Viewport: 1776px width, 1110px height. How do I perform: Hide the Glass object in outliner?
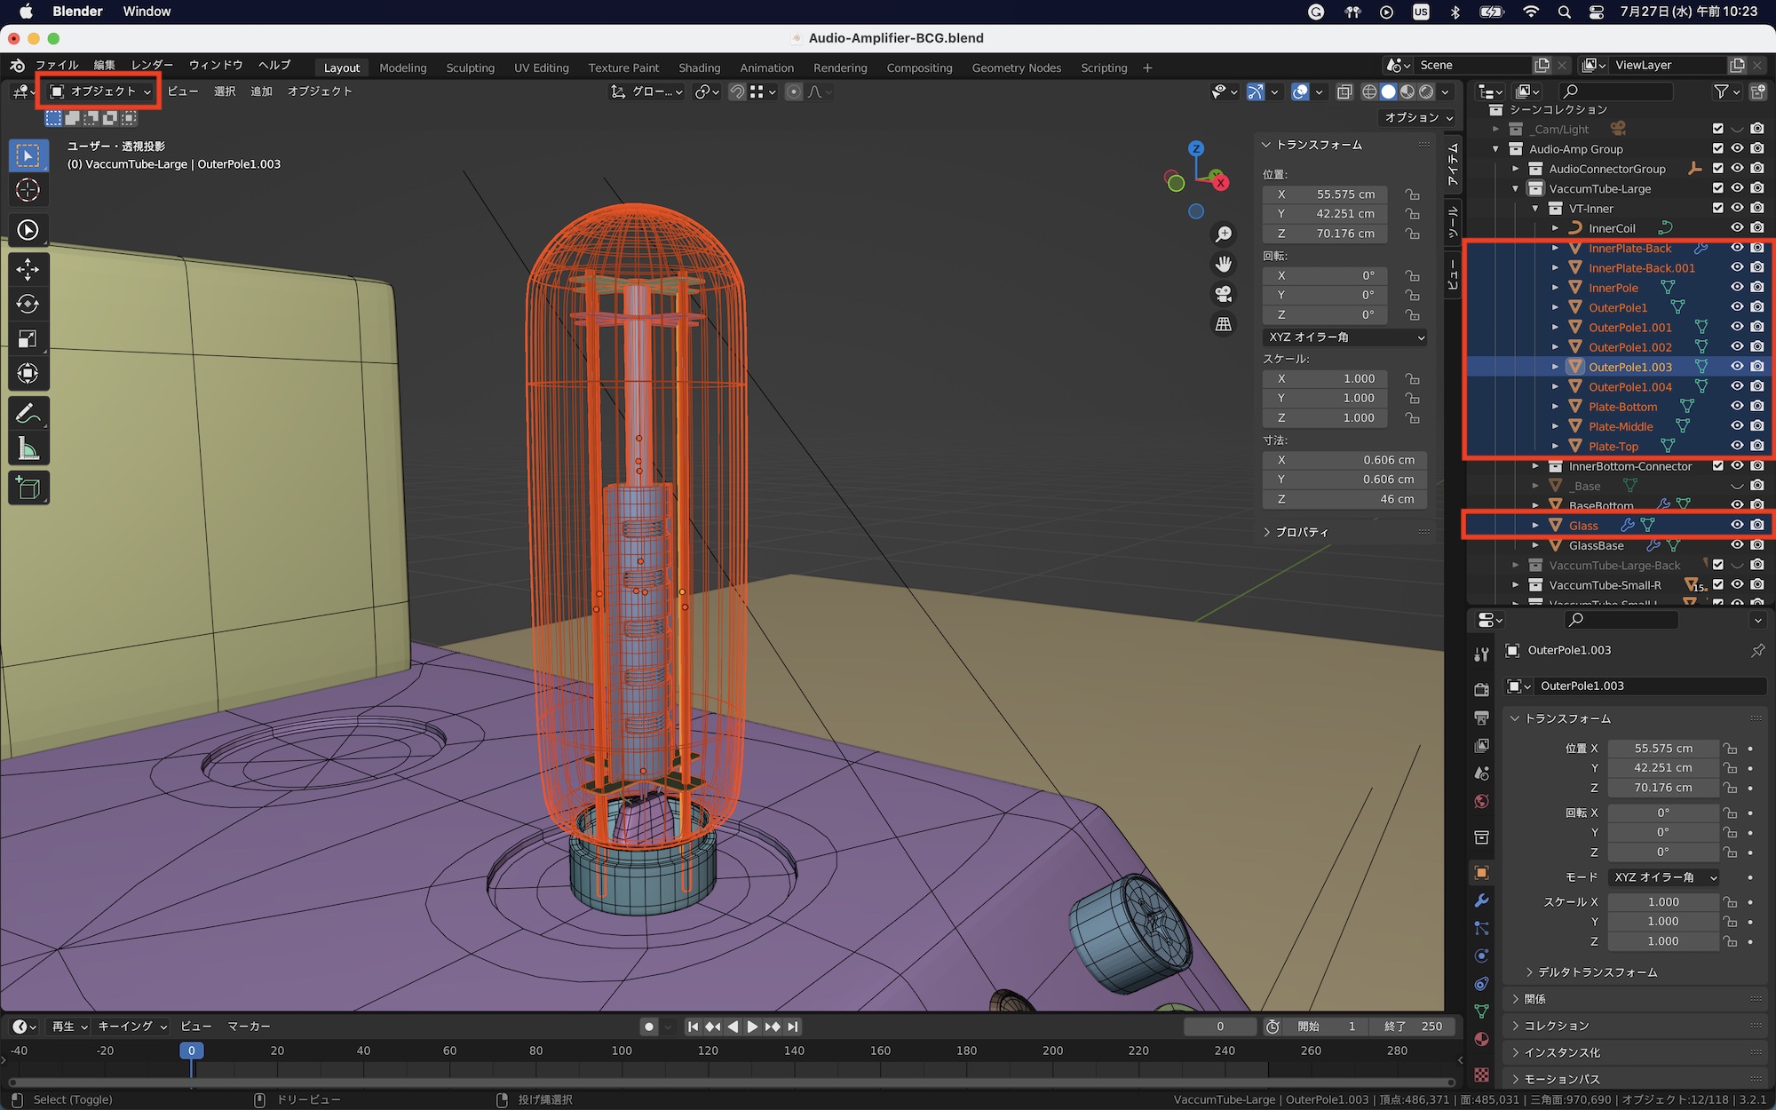pos(1737,525)
